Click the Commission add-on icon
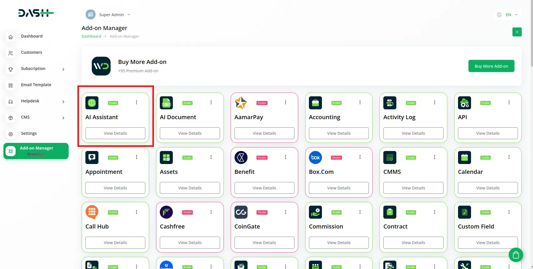The height and width of the screenshot is (269, 533). coord(315,212)
